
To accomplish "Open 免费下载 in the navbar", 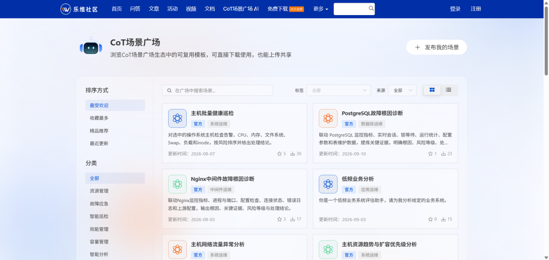I will 278,9.
